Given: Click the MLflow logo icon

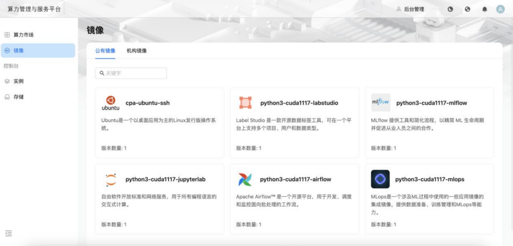Looking at the screenshot, I should (x=380, y=103).
